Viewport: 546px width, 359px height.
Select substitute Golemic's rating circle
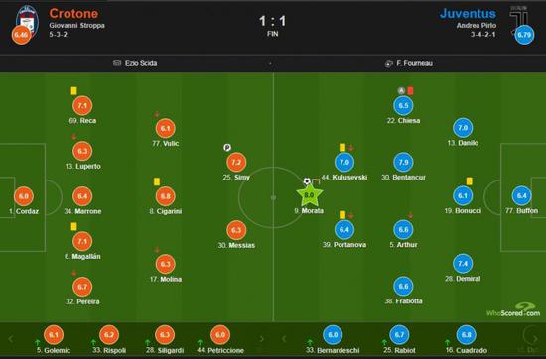click(54, 335)
